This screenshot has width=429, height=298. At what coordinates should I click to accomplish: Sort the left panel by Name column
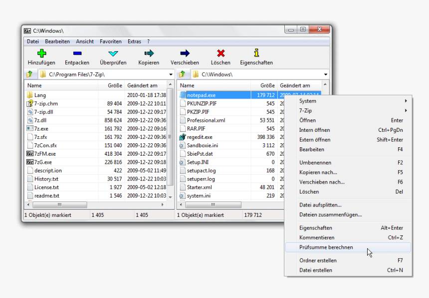[x=61, y=86]
